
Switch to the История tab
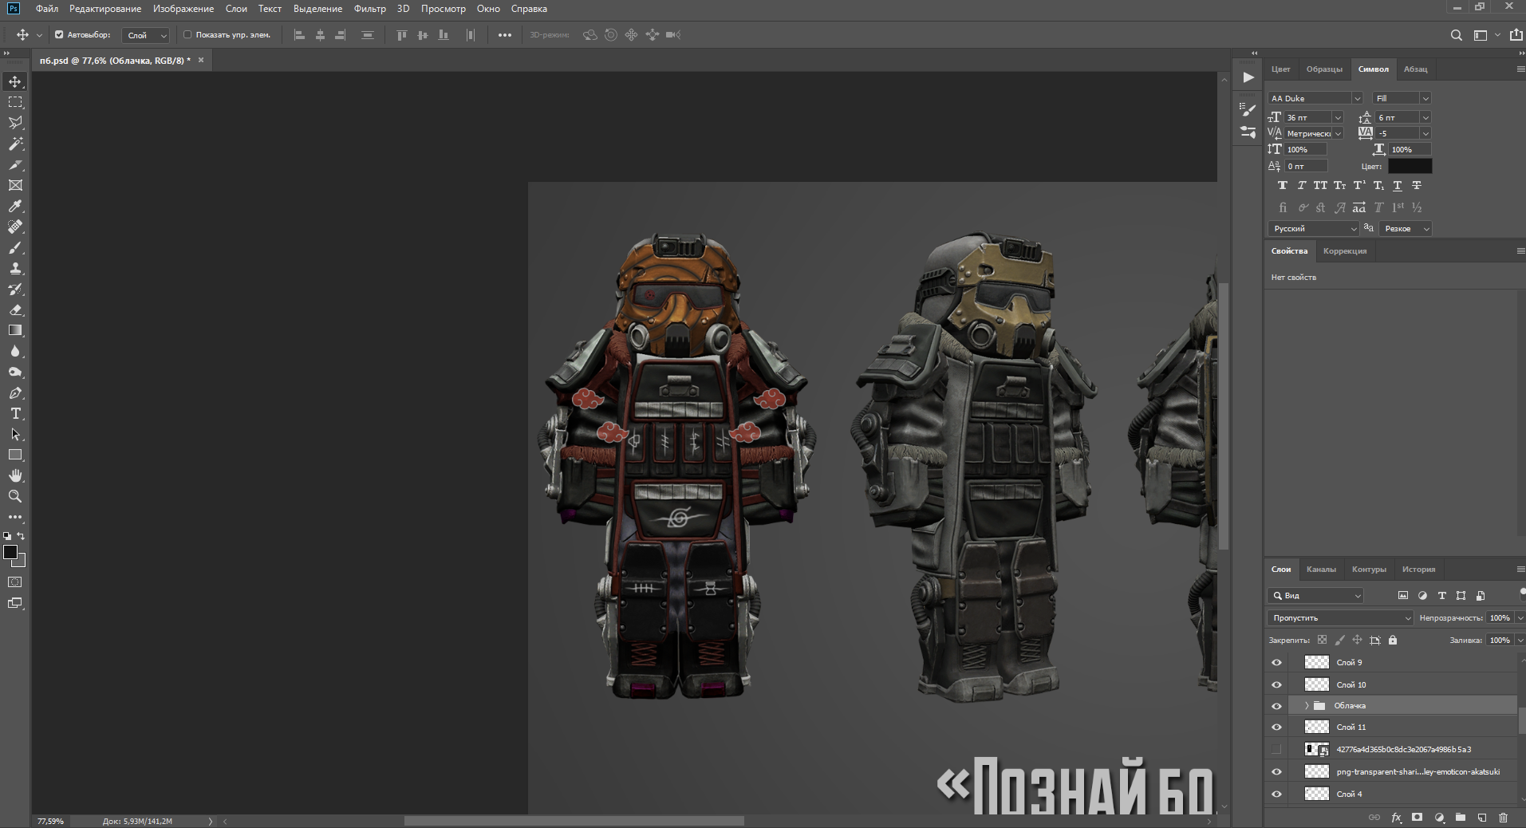point(1418,569)
